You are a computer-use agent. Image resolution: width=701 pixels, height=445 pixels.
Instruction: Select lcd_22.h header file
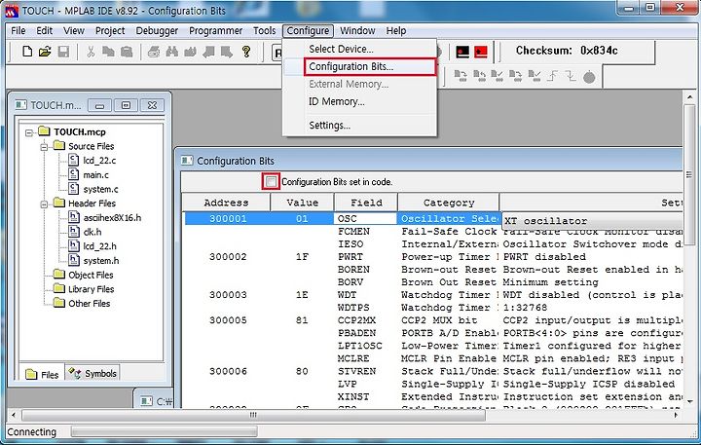[99, 246]
